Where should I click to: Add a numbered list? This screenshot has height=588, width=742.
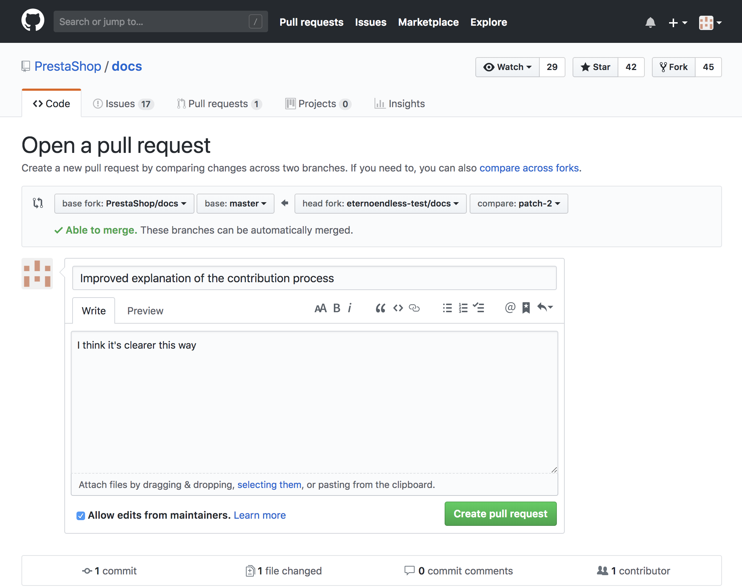(463, 308)
